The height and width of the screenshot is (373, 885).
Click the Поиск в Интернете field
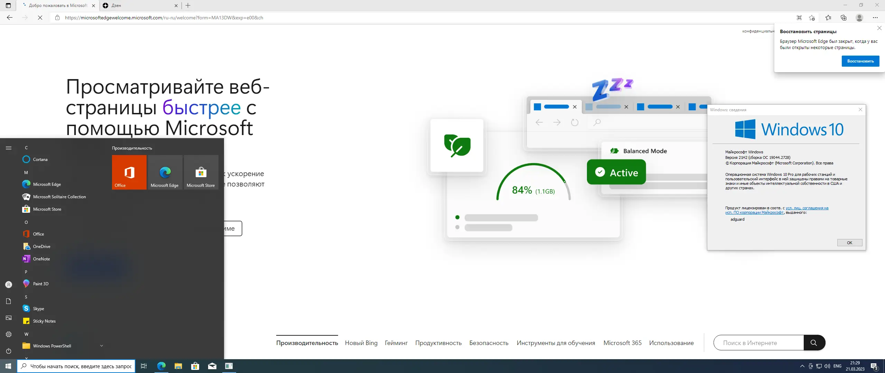click(x=758, y=343)
